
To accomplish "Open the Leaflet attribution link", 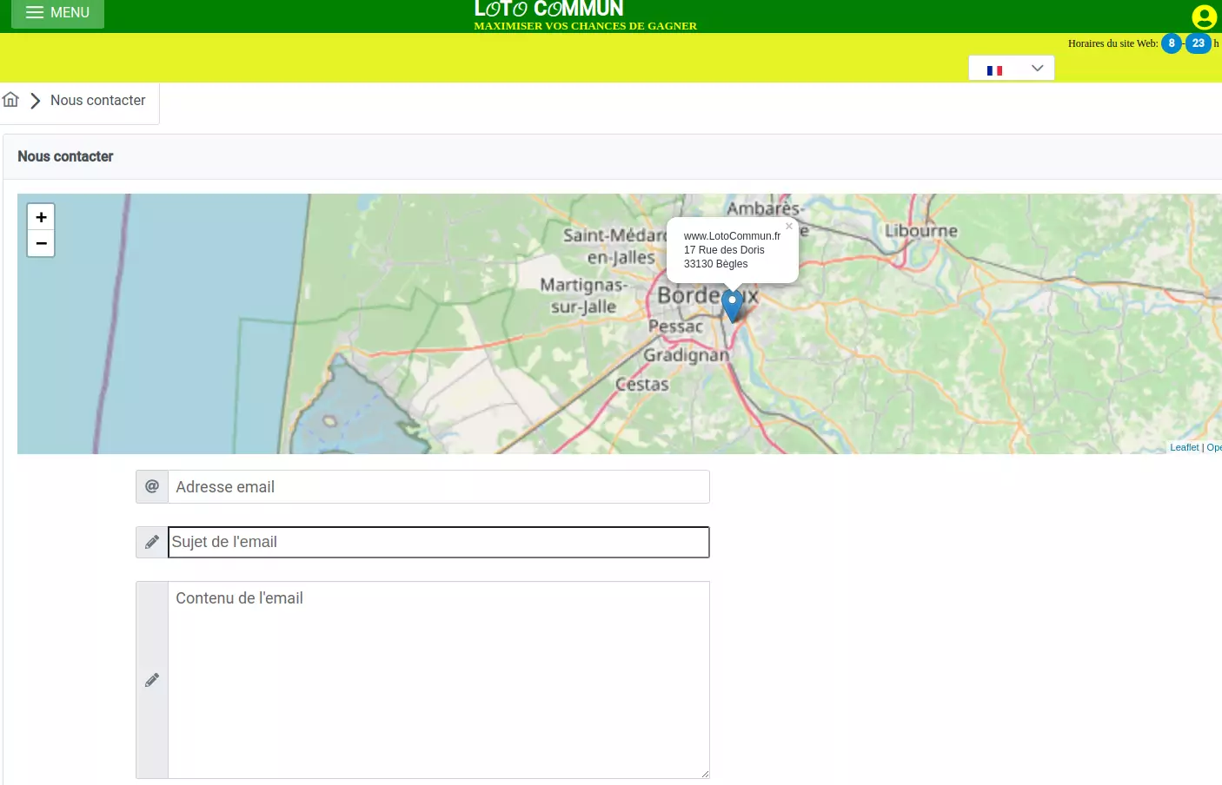I will 1184,447.
